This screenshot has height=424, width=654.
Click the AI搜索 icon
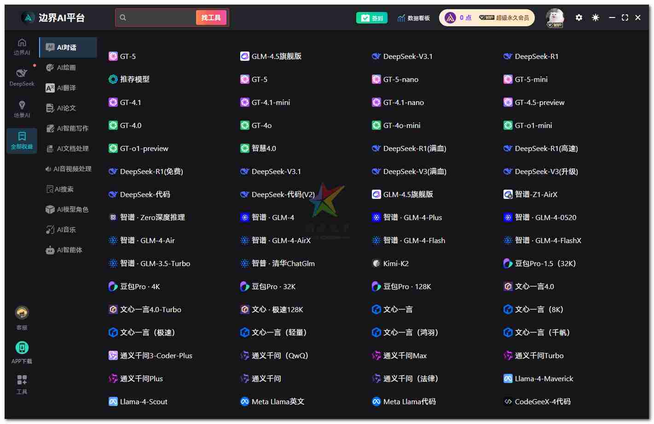(50, 189)
